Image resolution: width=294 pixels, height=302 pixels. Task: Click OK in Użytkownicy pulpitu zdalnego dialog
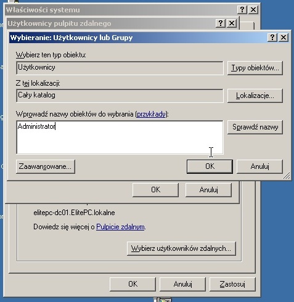[155, 190]
